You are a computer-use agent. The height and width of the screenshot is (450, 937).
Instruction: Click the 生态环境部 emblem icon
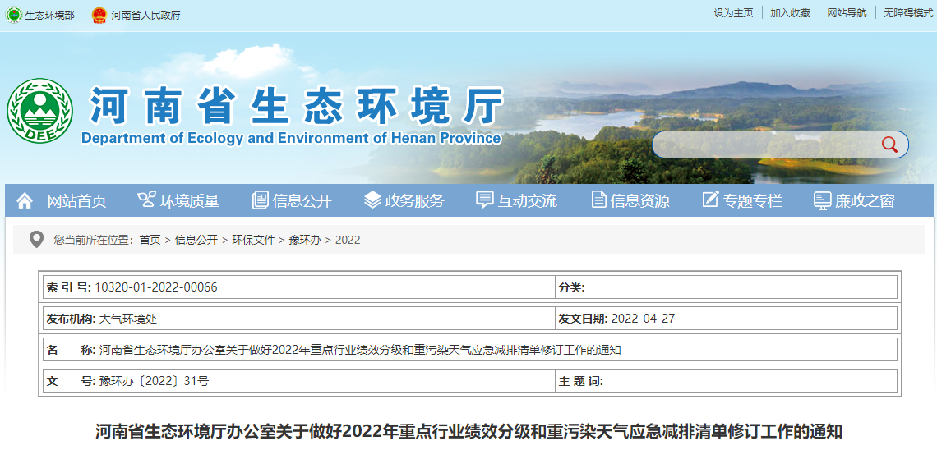click(13, 15)
